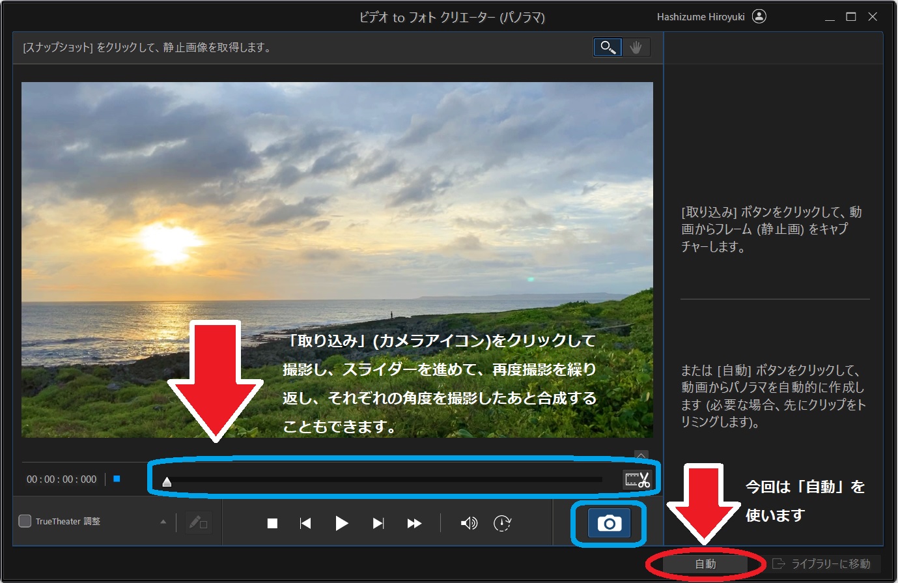
Task: Mute audio with the speaker icon
Action: tap(468, 523)
